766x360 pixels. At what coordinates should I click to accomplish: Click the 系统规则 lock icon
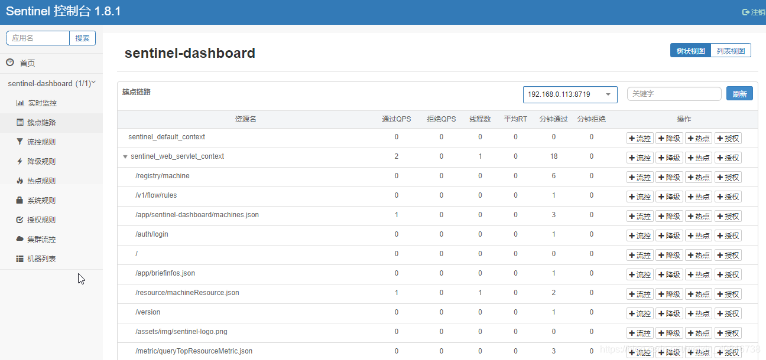20,200
